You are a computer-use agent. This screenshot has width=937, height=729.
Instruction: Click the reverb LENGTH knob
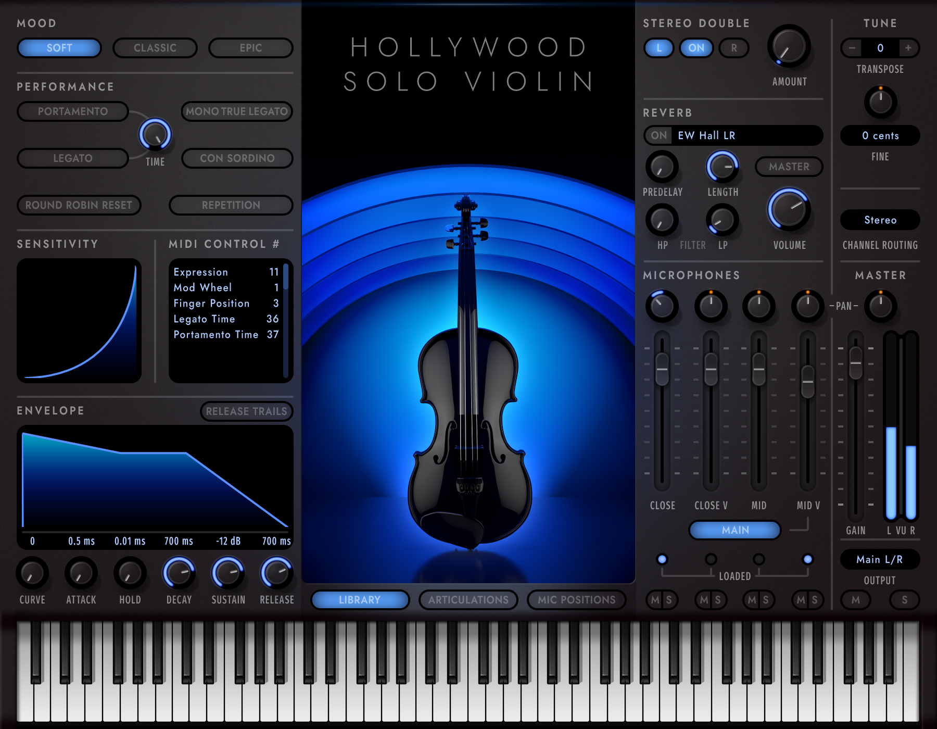point(723,167)
